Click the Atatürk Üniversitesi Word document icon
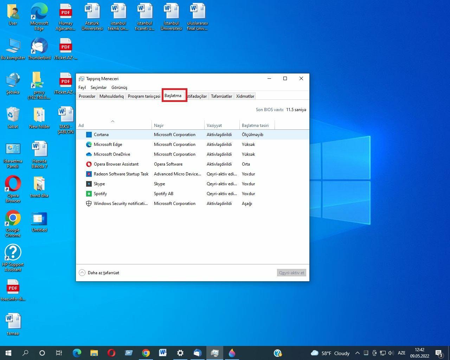The image size is (450, 360). pos(92,17)
